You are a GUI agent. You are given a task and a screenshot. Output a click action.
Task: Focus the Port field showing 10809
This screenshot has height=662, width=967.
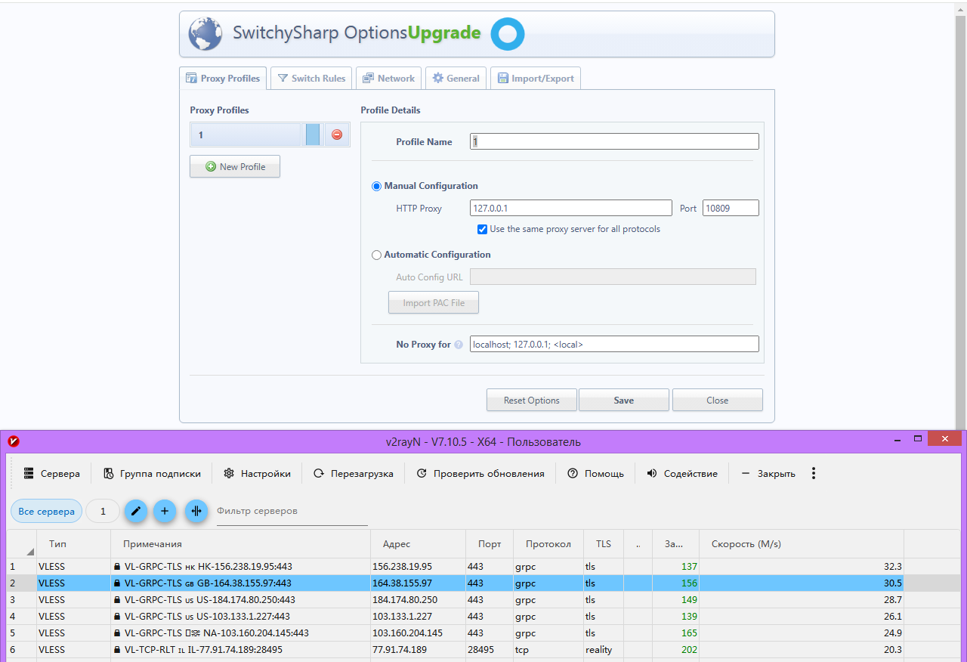click(731, 208)
